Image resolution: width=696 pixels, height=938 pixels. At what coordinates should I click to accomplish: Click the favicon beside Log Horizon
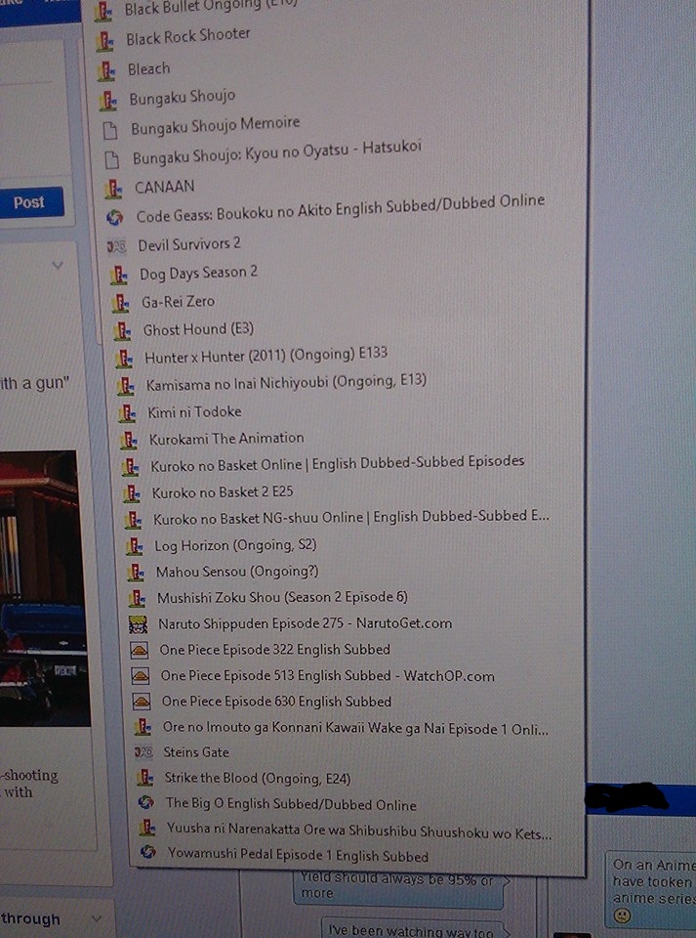click(135, 546)
